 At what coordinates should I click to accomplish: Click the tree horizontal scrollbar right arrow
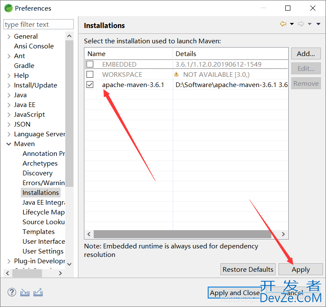60,273
